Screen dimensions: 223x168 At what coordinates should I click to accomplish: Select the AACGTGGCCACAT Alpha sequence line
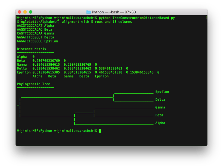click(35, 26)
